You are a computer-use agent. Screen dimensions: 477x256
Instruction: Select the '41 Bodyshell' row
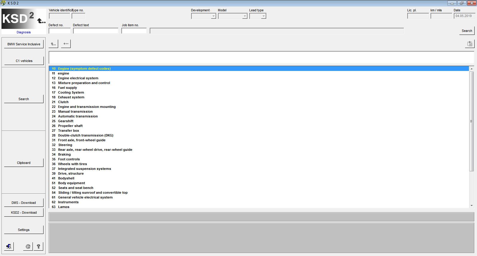point(259,178)
